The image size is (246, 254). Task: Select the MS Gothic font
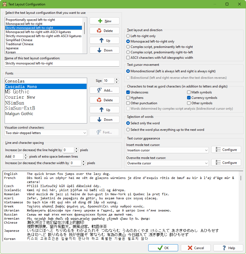click(x=46, y=92)
